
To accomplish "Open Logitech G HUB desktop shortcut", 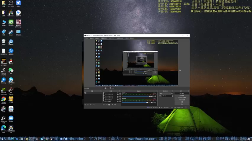I will click(x=3, y=120).
